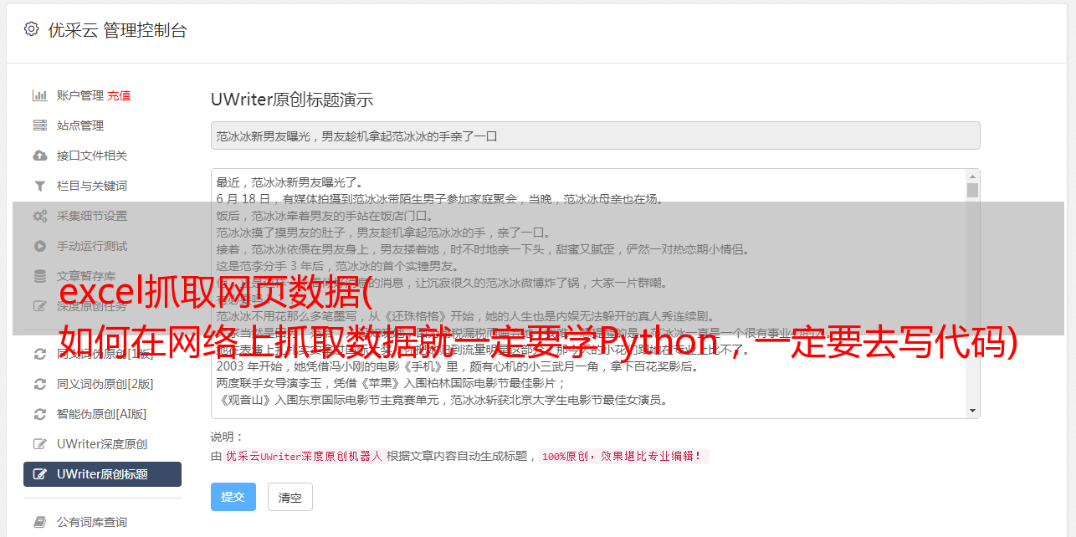Screen dimensions: 1076x537
Task: Click the cloud upload icon for 接口文件相关
Action: [39, 156]
